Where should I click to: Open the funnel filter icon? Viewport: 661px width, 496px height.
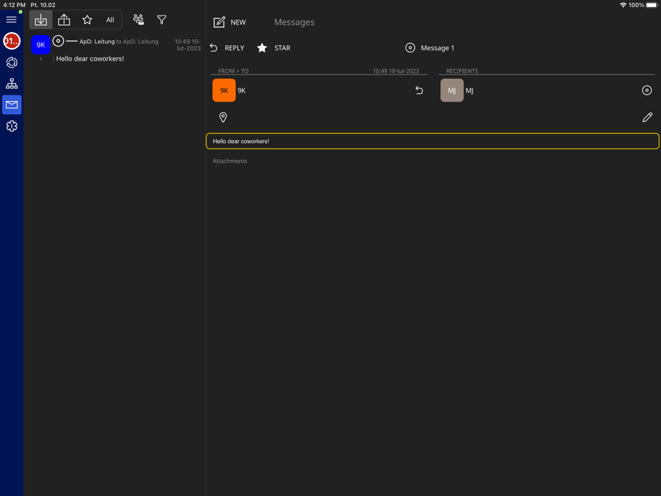[161, 20]
